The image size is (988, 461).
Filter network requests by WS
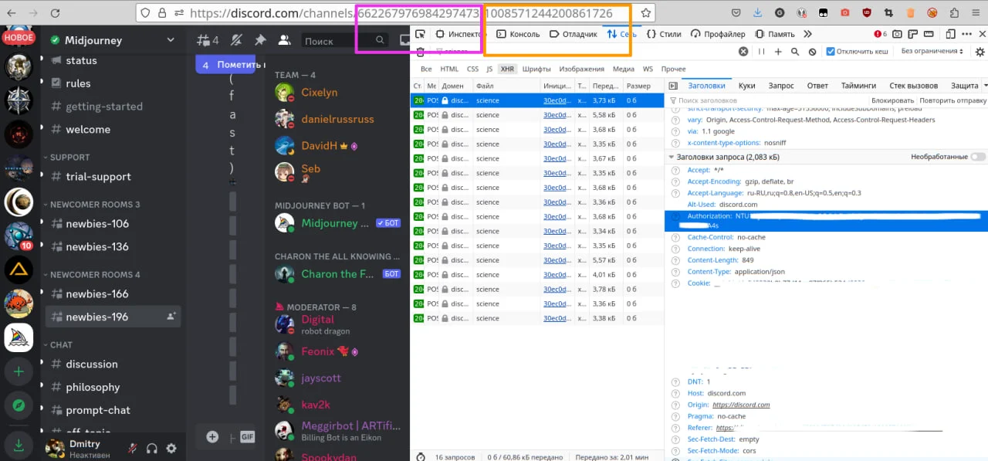tap(648, 69)
